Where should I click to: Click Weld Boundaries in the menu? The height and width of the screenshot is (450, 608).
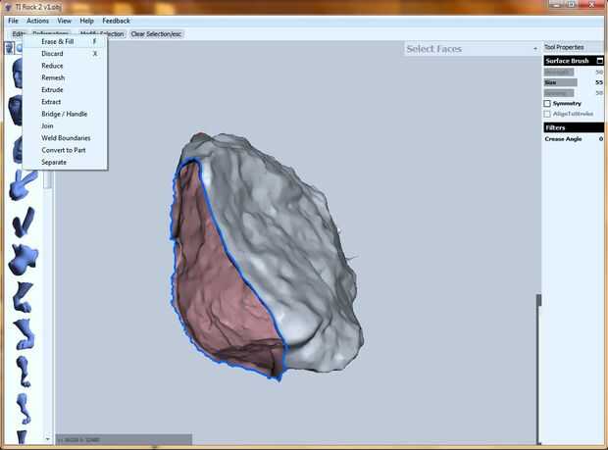coord(66,138)
